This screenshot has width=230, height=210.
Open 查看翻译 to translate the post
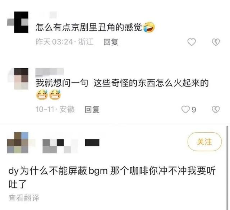(24, 198)
